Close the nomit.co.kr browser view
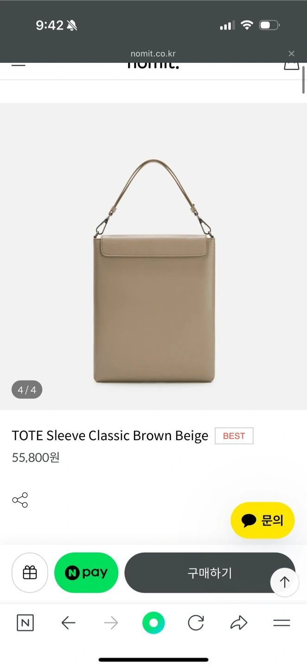This screenshot has height=668, width=307. click(291, 54)
